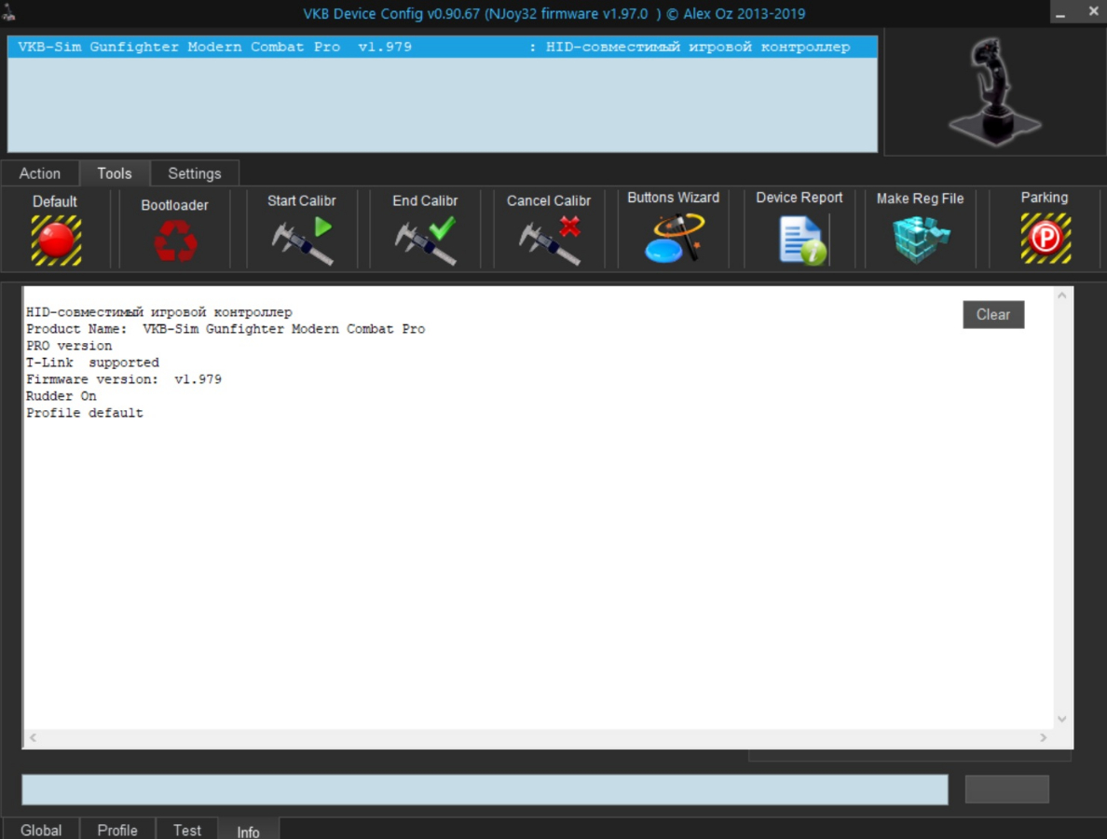Click the first log line 'HID-совместимый игровой контроллер'

point(158,312)
